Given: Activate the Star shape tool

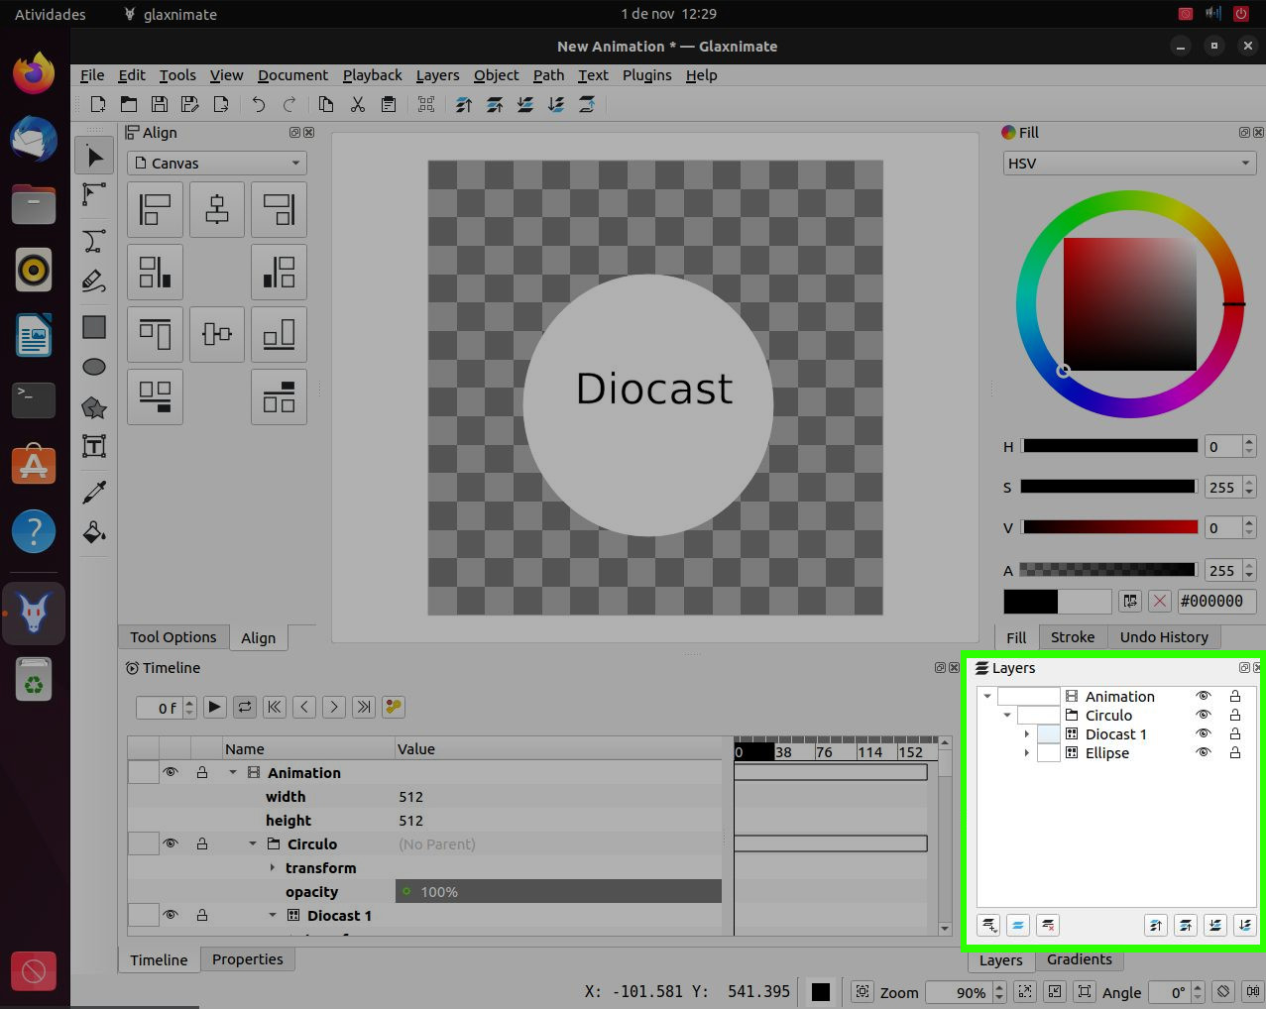Looking at the screenshot, I should click(94, 407).
